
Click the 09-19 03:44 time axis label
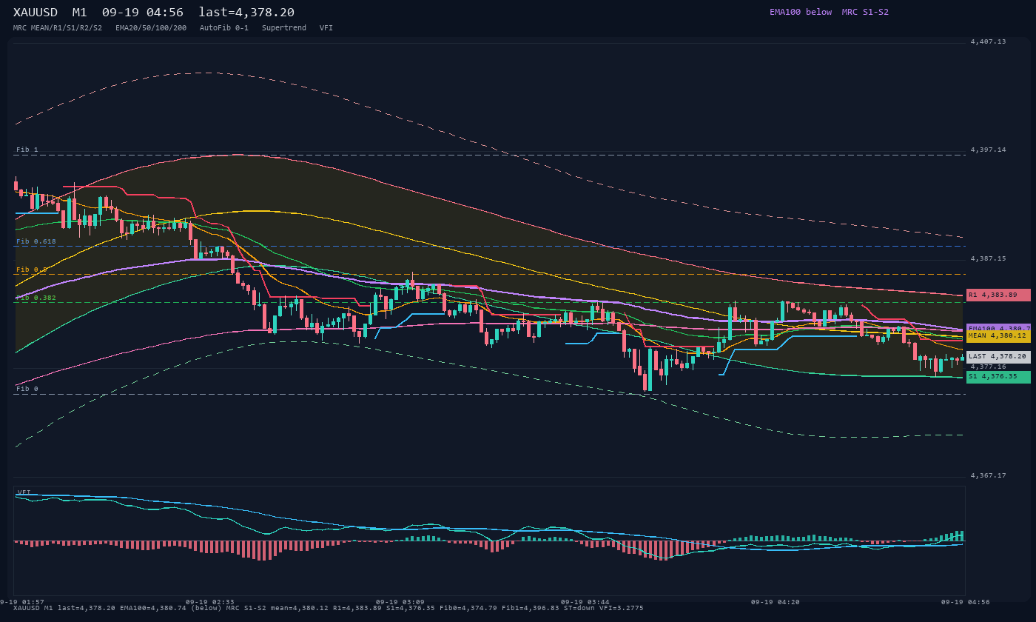(x=585, y=602)
